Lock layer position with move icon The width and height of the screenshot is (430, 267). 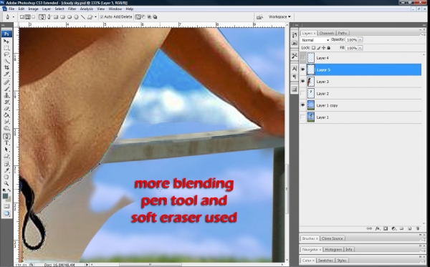coord(324,48)
